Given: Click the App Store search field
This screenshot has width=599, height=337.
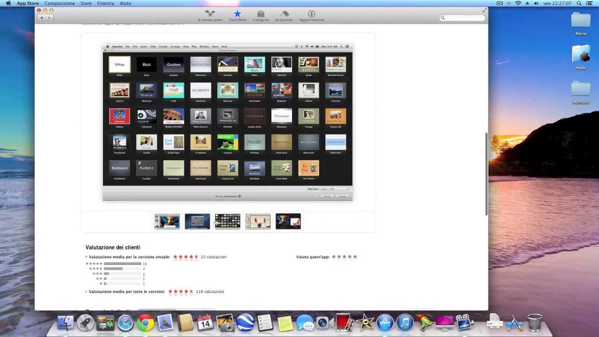Looking at the screenshot, I should point(461,18).
